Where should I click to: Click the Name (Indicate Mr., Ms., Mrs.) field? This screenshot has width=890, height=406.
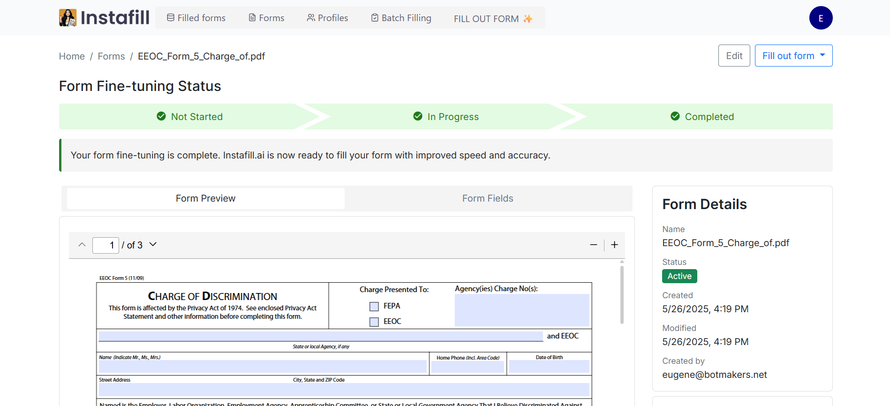[x=263, y=367]
